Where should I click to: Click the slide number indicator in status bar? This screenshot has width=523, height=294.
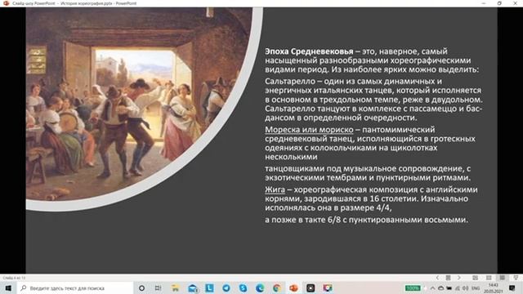(x=14, y=278)
